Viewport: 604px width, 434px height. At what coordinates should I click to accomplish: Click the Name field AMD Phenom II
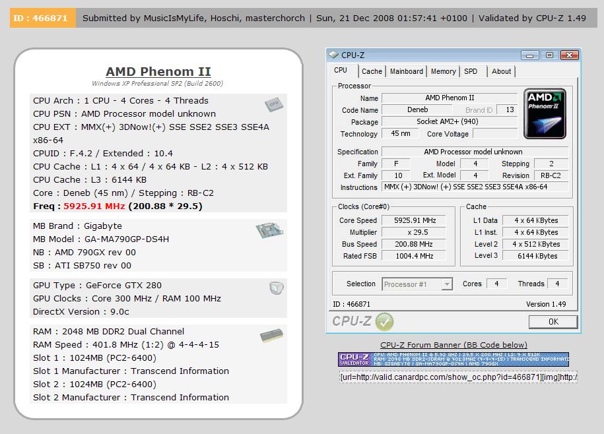[x=449, y=98]
